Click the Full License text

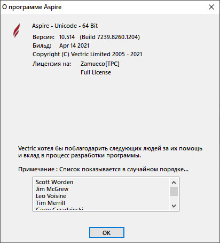pyautogui.click(x=96, y=72)
